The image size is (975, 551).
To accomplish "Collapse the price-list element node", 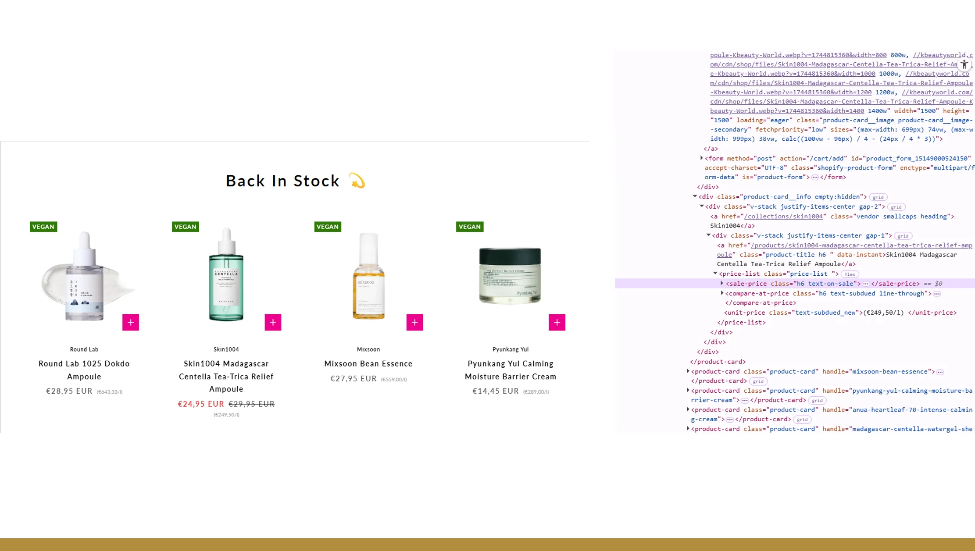I will click(x=715, y=274).
